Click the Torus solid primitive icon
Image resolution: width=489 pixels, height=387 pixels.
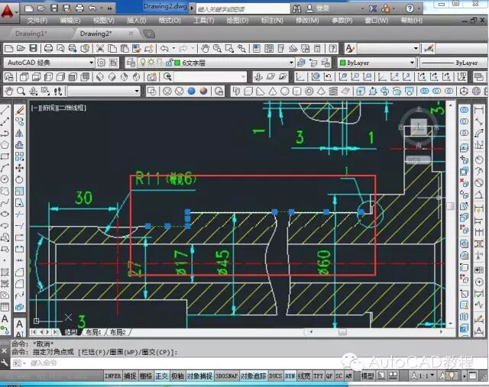pyautogui.click(x=309, y=91)
